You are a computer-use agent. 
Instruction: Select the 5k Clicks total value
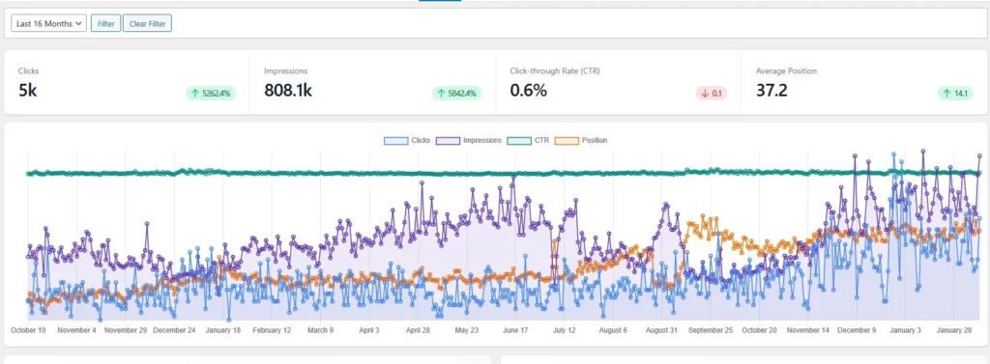tap(28, 90)
